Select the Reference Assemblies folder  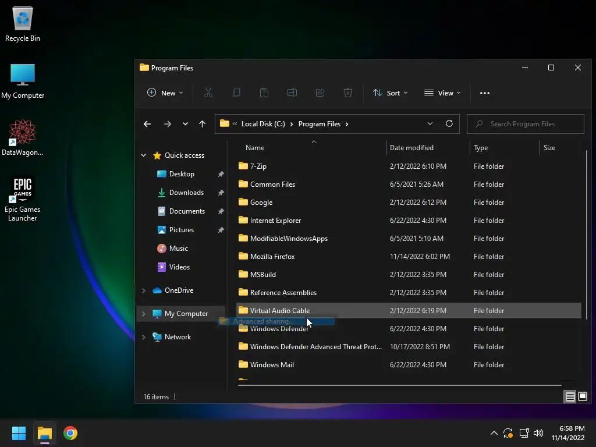pyautogui.click(x=409, y=293)
